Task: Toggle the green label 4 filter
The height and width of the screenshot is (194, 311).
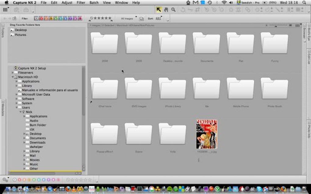Action: click(x=56, y=19)
